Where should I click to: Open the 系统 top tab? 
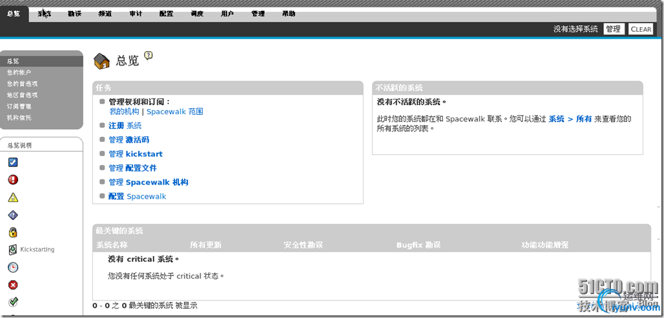coord(45,14)
